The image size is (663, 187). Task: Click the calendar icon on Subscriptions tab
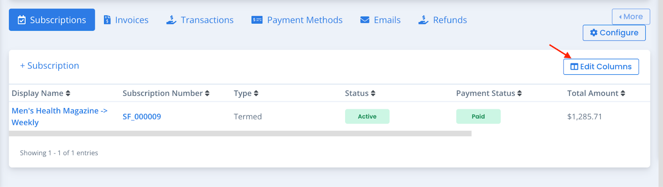(x=22, y=20)
